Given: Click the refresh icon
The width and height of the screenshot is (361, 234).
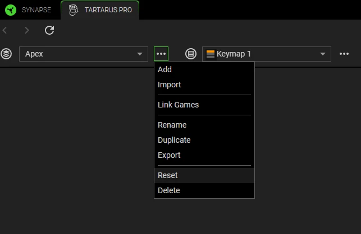Looking at the screenshot, I should tap(49, 30).
